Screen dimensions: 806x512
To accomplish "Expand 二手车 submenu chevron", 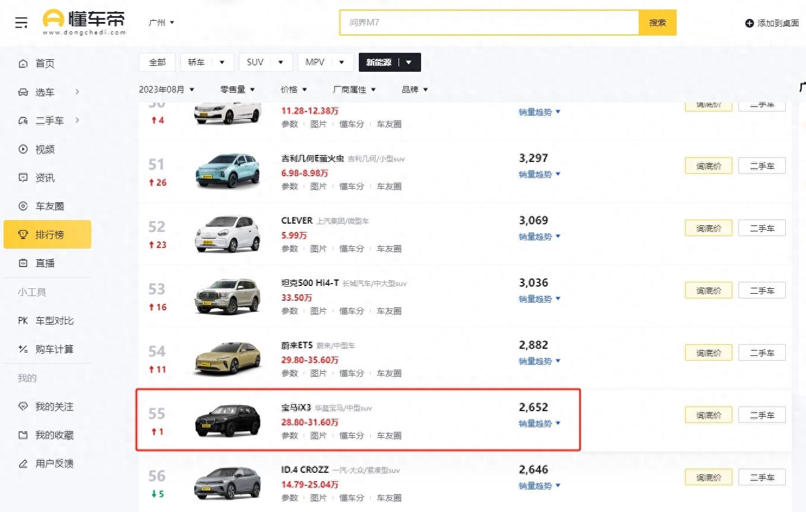I will (77, 120).
